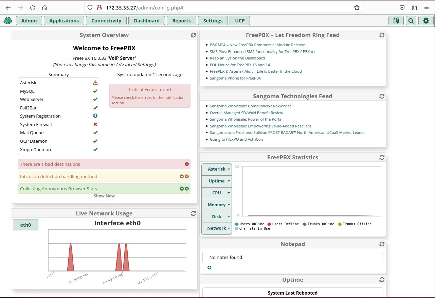Click the Web Server green check icon
The image size is (435, 298).
point(95,99)
